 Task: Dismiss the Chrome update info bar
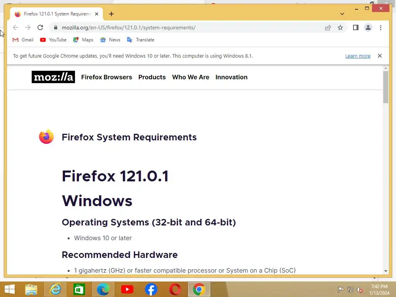(x=380, y=56)
